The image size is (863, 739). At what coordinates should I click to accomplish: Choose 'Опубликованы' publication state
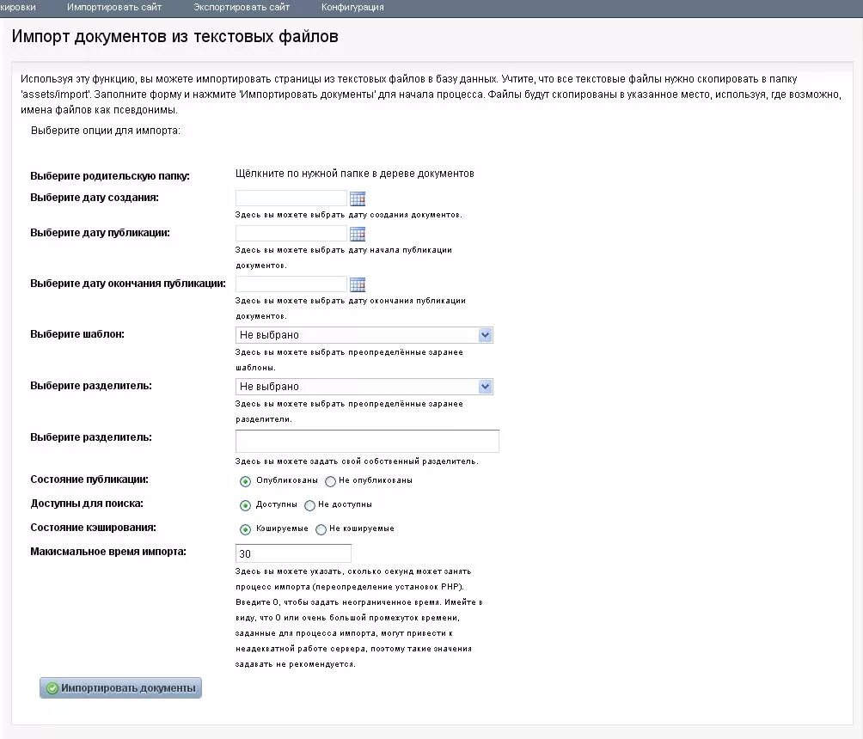pos(246,481)
